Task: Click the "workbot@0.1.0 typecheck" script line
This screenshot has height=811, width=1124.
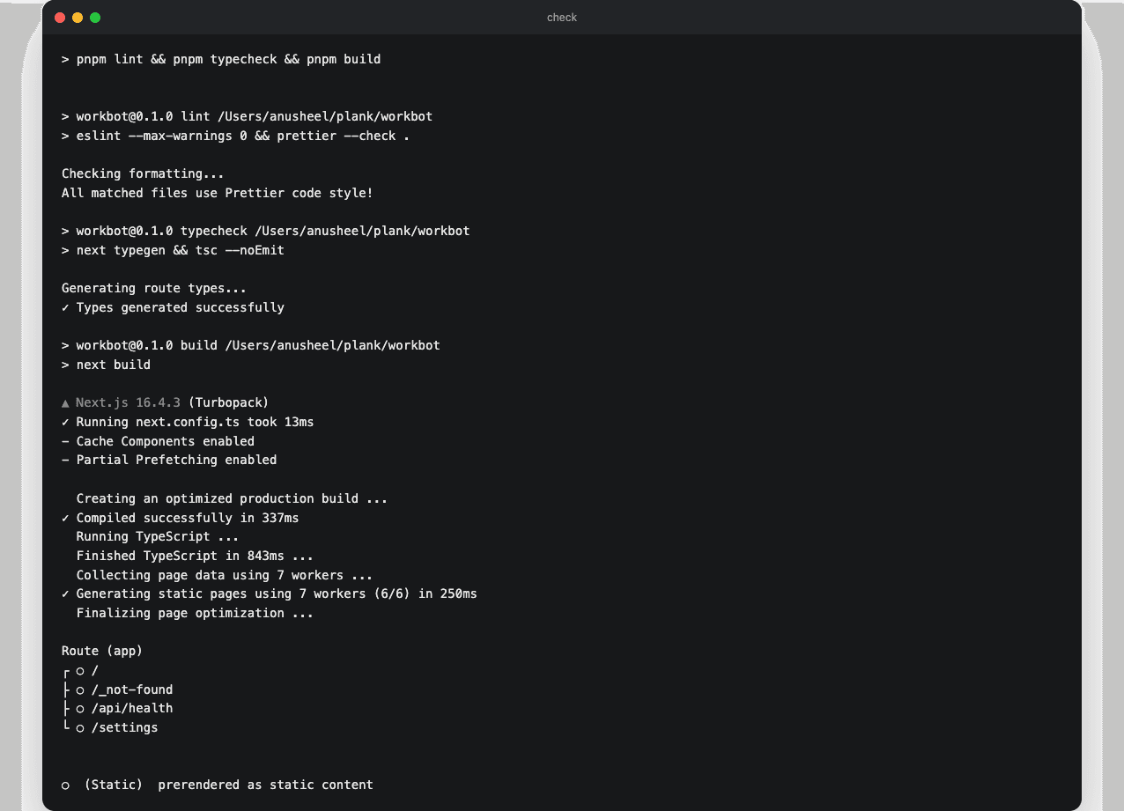Action: (266, 231)
